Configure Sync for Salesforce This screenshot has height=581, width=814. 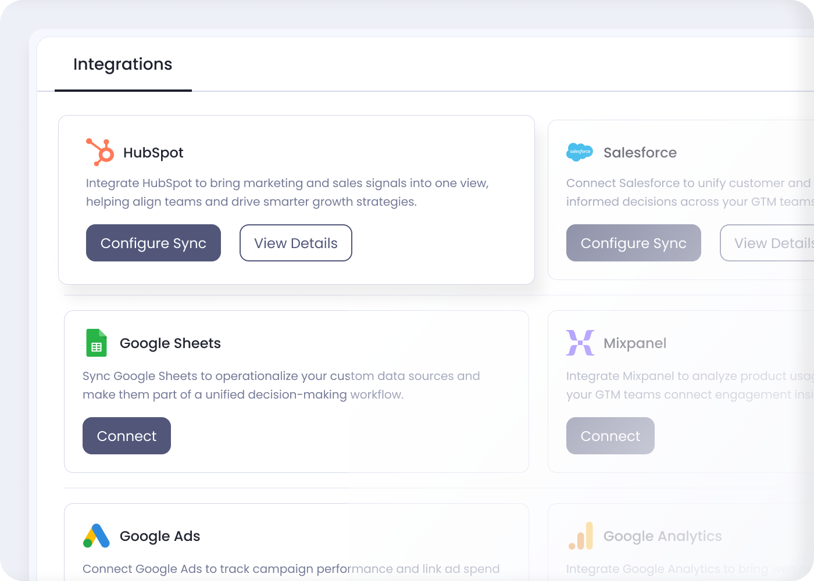[633, 243]
